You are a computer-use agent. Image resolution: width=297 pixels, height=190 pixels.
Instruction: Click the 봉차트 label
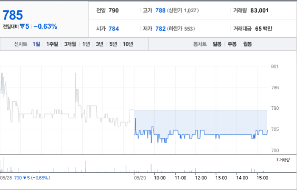[200, 44]
